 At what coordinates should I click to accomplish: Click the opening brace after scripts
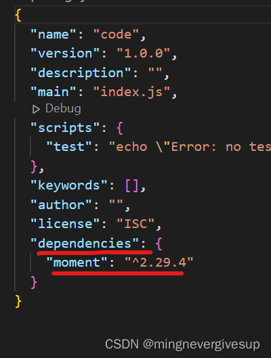click(120, 128)
